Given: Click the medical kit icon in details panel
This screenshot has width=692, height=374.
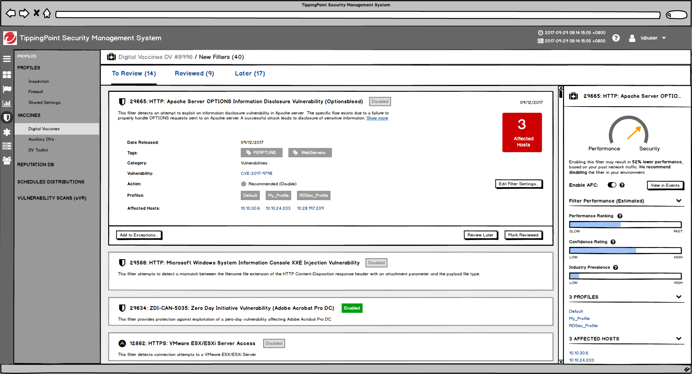Looking at the screenshot, I should tap(573, 96).
